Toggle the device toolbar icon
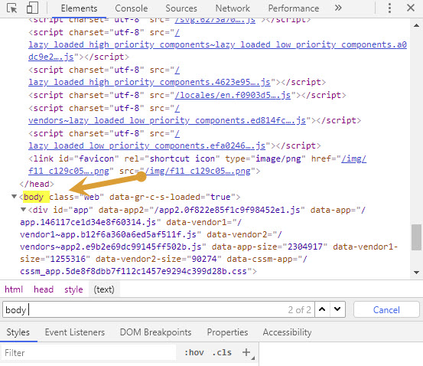Image resolution: width=423 pixels, height=366 pixels. 32,8
